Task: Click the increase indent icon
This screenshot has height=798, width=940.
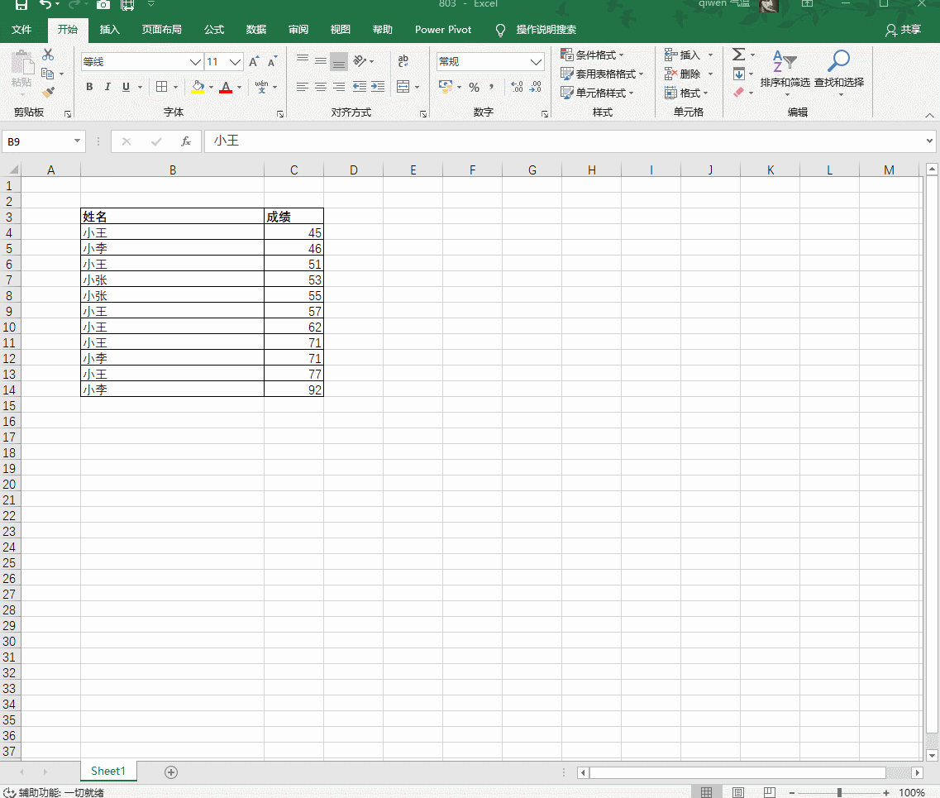Action: [x=378, y=87]
